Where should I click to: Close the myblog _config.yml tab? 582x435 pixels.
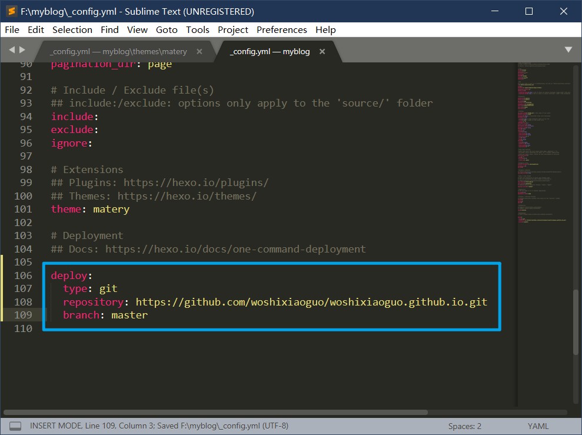[x=322, y=52]
